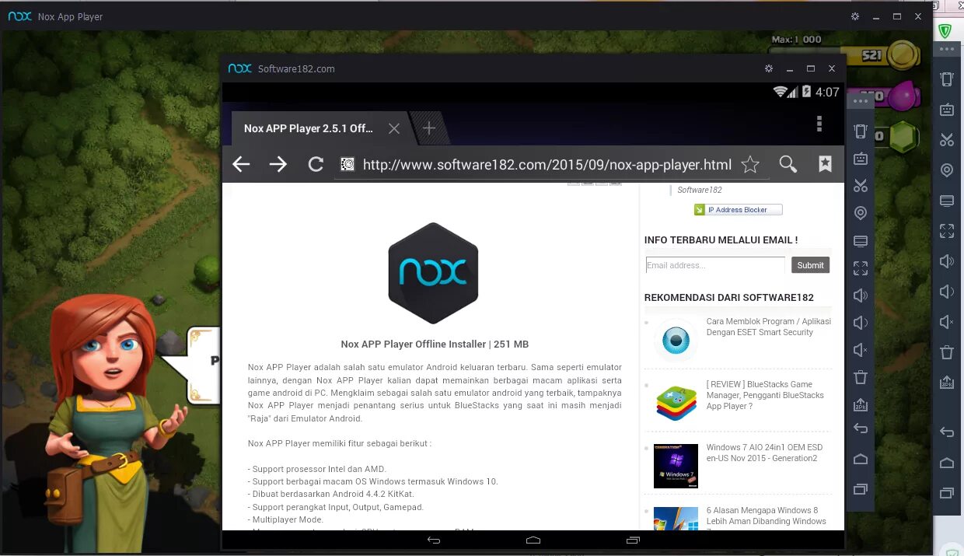Click the Submit button
Image resolution: width=964 pixels, height=556 pixels.
coord(810,265)
